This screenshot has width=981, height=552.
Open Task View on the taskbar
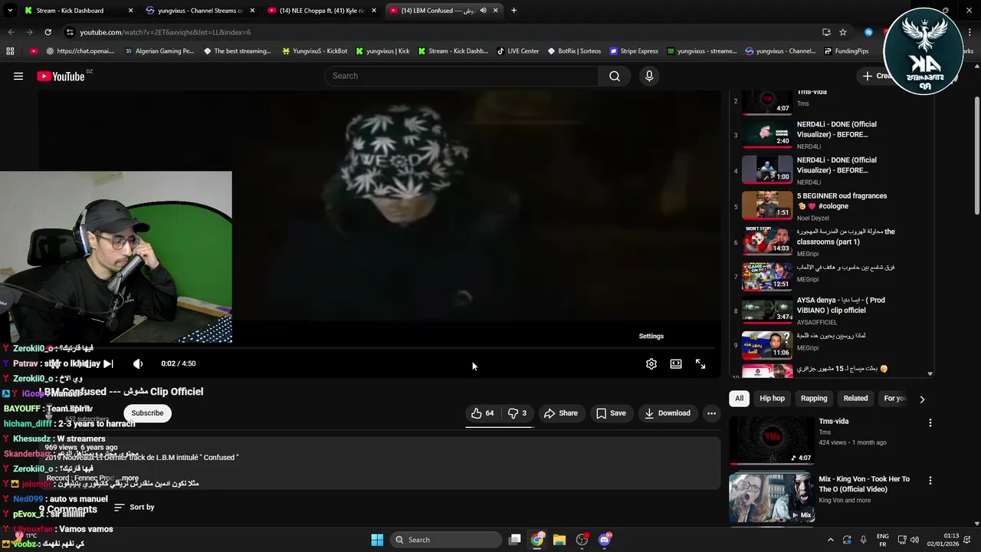[515, 540]
